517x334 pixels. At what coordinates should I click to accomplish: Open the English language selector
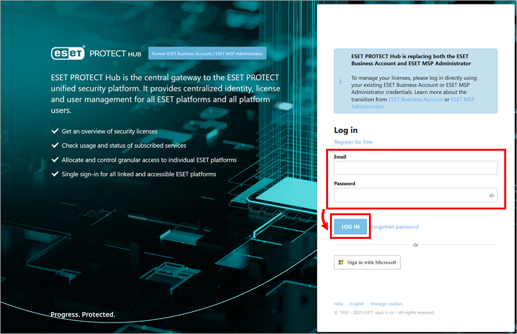(357, 304)
